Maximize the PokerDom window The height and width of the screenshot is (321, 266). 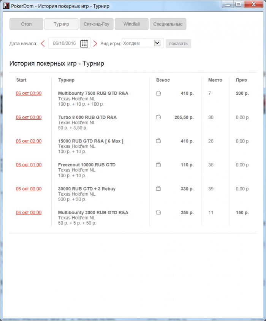pos(238,4)
